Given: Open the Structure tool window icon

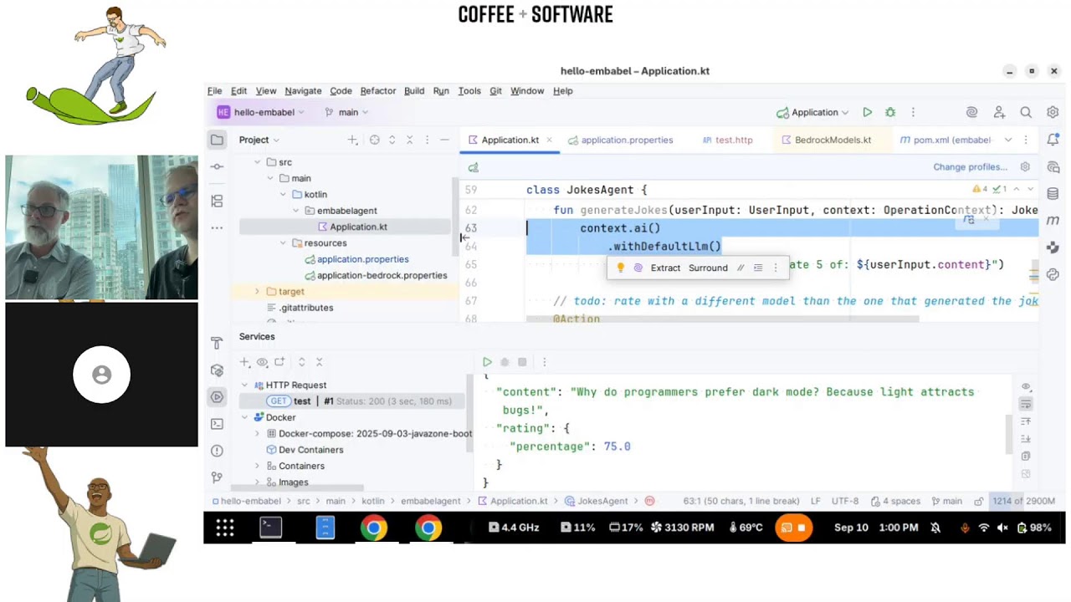Looking at the screenshot, I should tap(217, 201).
